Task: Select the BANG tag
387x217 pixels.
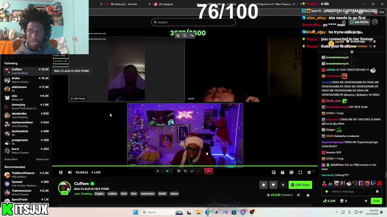Action: [x=162, y=194]
